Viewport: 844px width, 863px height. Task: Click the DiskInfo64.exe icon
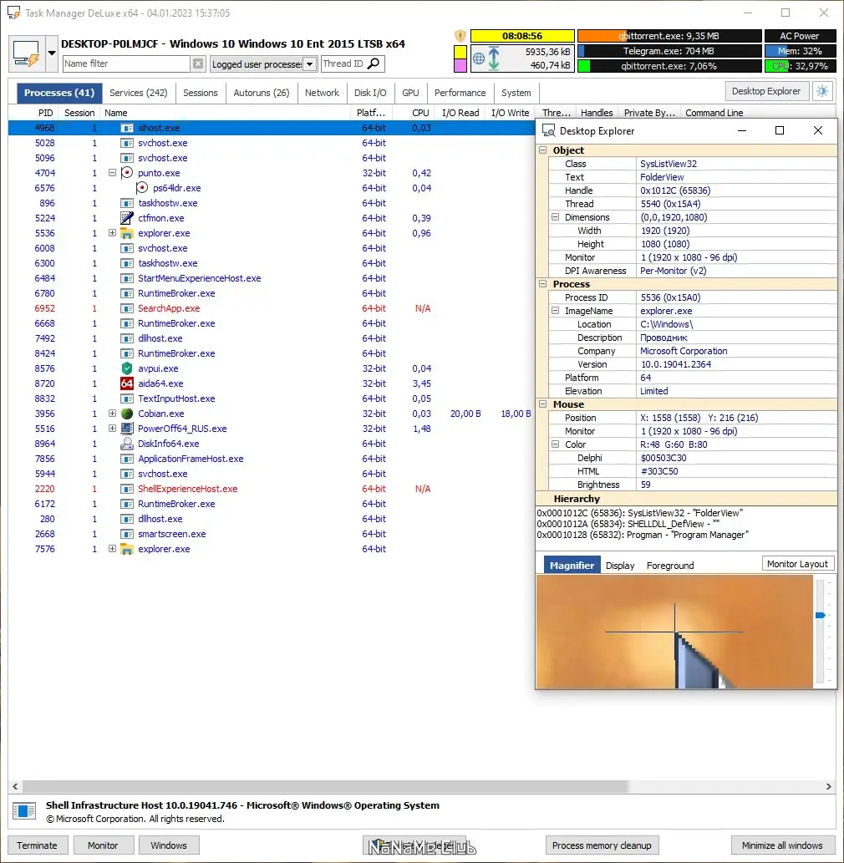tap(127, 444)
